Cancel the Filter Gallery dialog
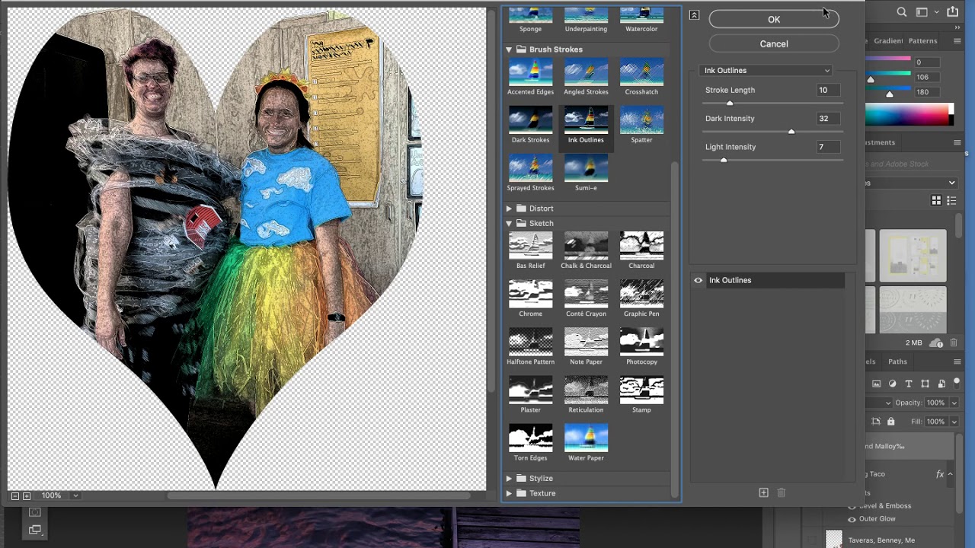 tap(774, 44)
